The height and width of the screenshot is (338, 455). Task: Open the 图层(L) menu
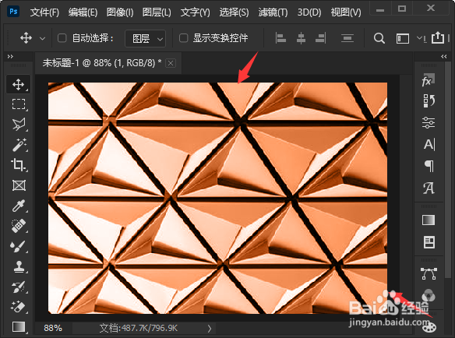(x=157, y=12)
